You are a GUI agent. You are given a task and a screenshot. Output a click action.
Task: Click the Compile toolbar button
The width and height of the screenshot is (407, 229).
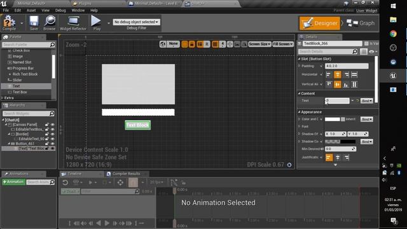[x=9, y=23]
